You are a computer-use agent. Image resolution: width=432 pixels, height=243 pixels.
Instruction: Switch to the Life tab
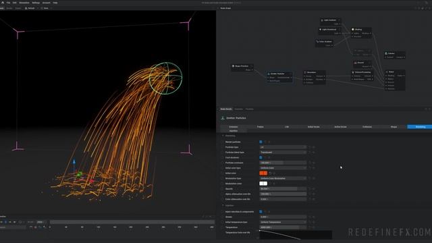coord(287,127)
